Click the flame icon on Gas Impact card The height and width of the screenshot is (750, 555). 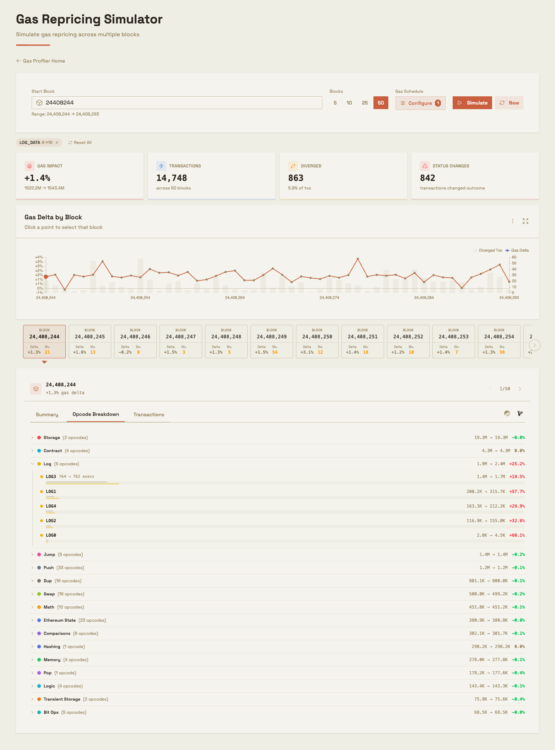point(29,166)
